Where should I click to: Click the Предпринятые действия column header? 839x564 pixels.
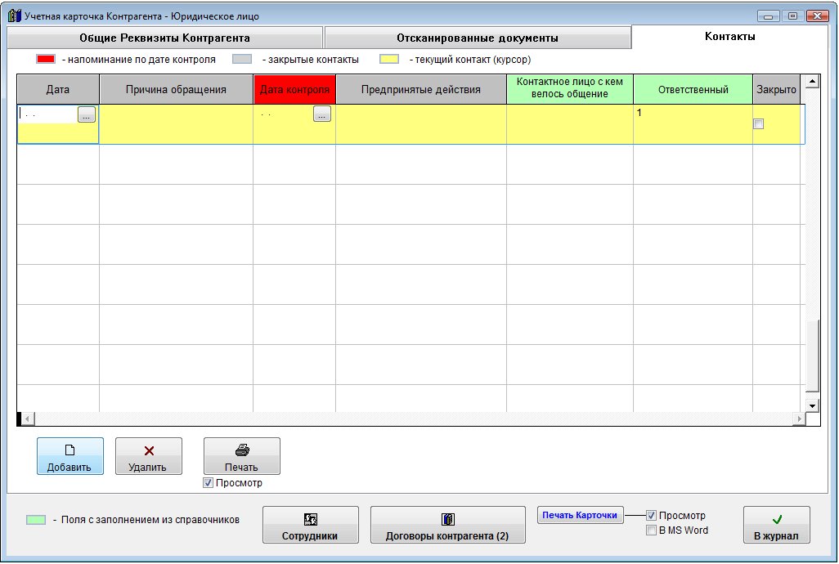(421, 89)
